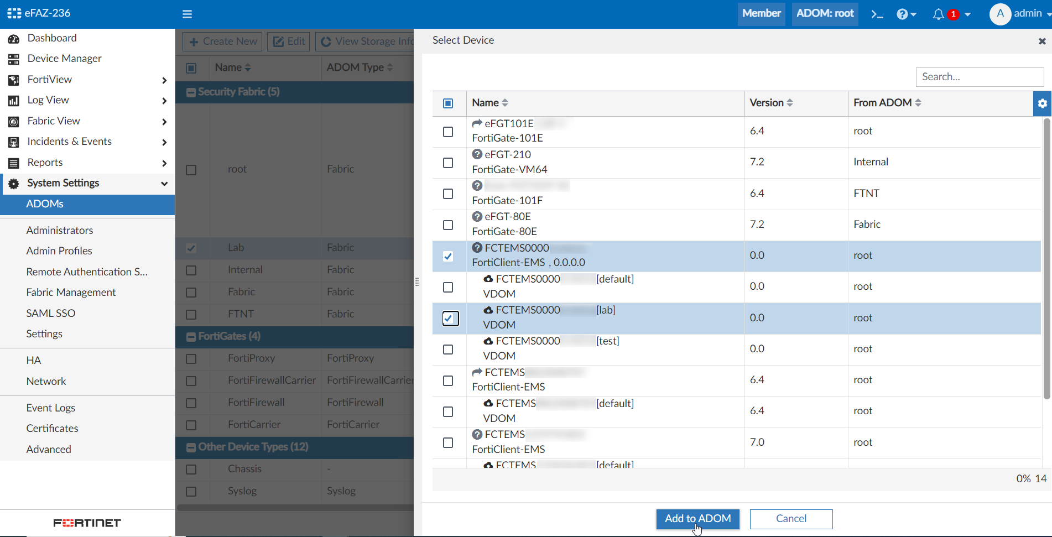
Task: Click the Incidents & Events icon
Action: point(13,142)
